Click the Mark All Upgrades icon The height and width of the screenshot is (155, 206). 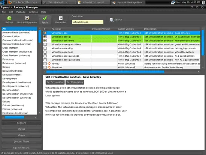pyautogui.click(x=27, y=18)
